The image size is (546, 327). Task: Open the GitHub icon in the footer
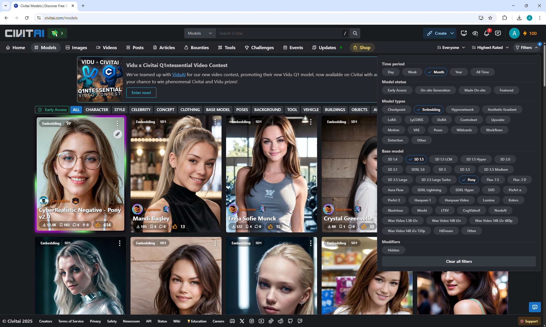click(x=290, y=321)
